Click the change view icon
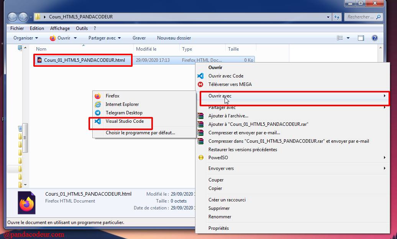The height and width of the screenshot is (239, 397). coord(340,38)
